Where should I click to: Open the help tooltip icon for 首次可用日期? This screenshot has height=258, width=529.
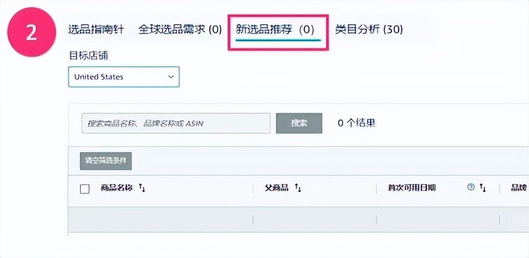click(471, 188)
